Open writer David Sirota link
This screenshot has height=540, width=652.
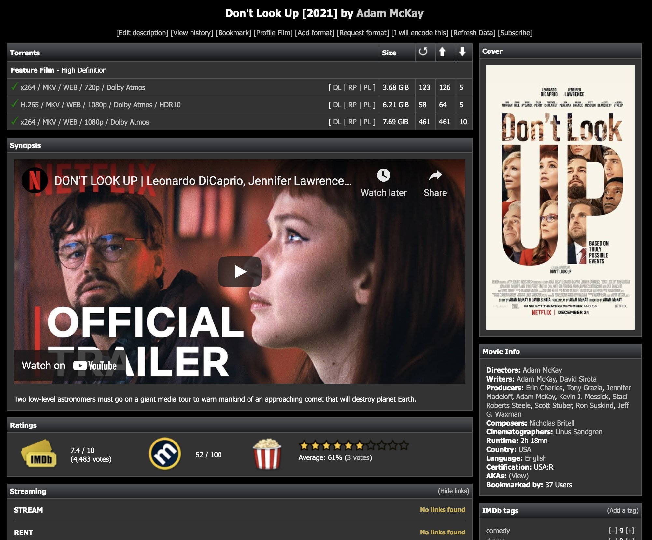pyautogui.click(x=578, y=379)
